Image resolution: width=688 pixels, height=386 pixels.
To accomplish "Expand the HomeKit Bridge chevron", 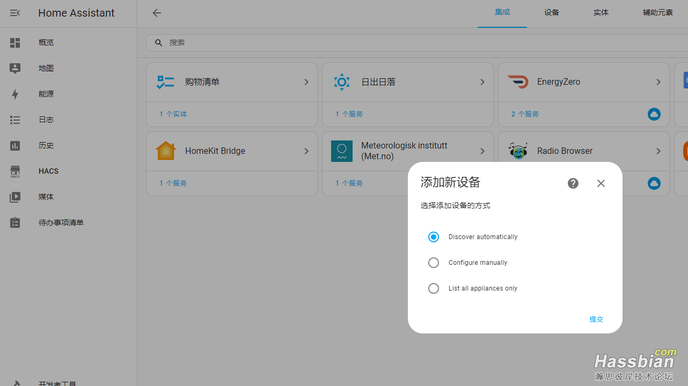I will tap(306, 151).
